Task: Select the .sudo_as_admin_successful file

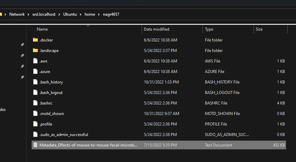Action: tap(64, 135)
